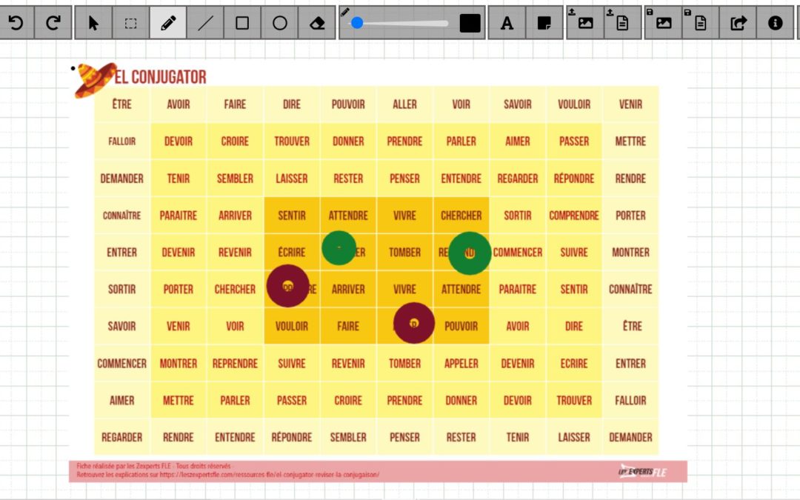The width and height of the screenshot is (800, 500).
Task: Select the text tool letter A
Action: [x=507, y=23]
